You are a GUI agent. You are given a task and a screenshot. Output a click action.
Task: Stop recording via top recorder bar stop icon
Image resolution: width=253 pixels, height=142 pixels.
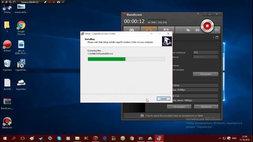tap(54, 2)
